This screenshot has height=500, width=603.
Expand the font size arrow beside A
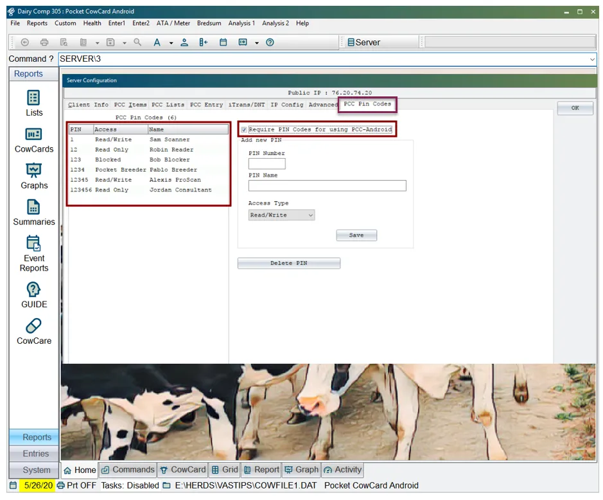(x=171, y=42)
